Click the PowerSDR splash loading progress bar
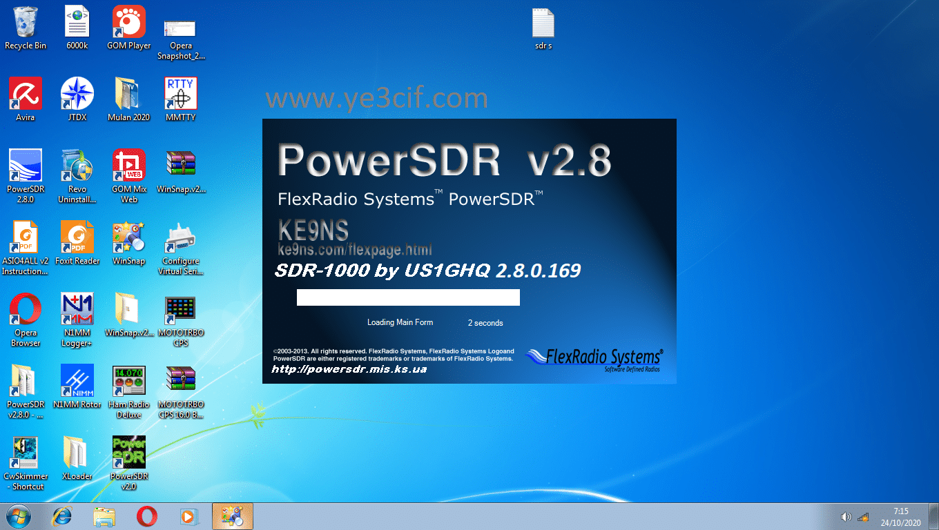The height and width of the screenshot is (530, 939). [408, 297]
